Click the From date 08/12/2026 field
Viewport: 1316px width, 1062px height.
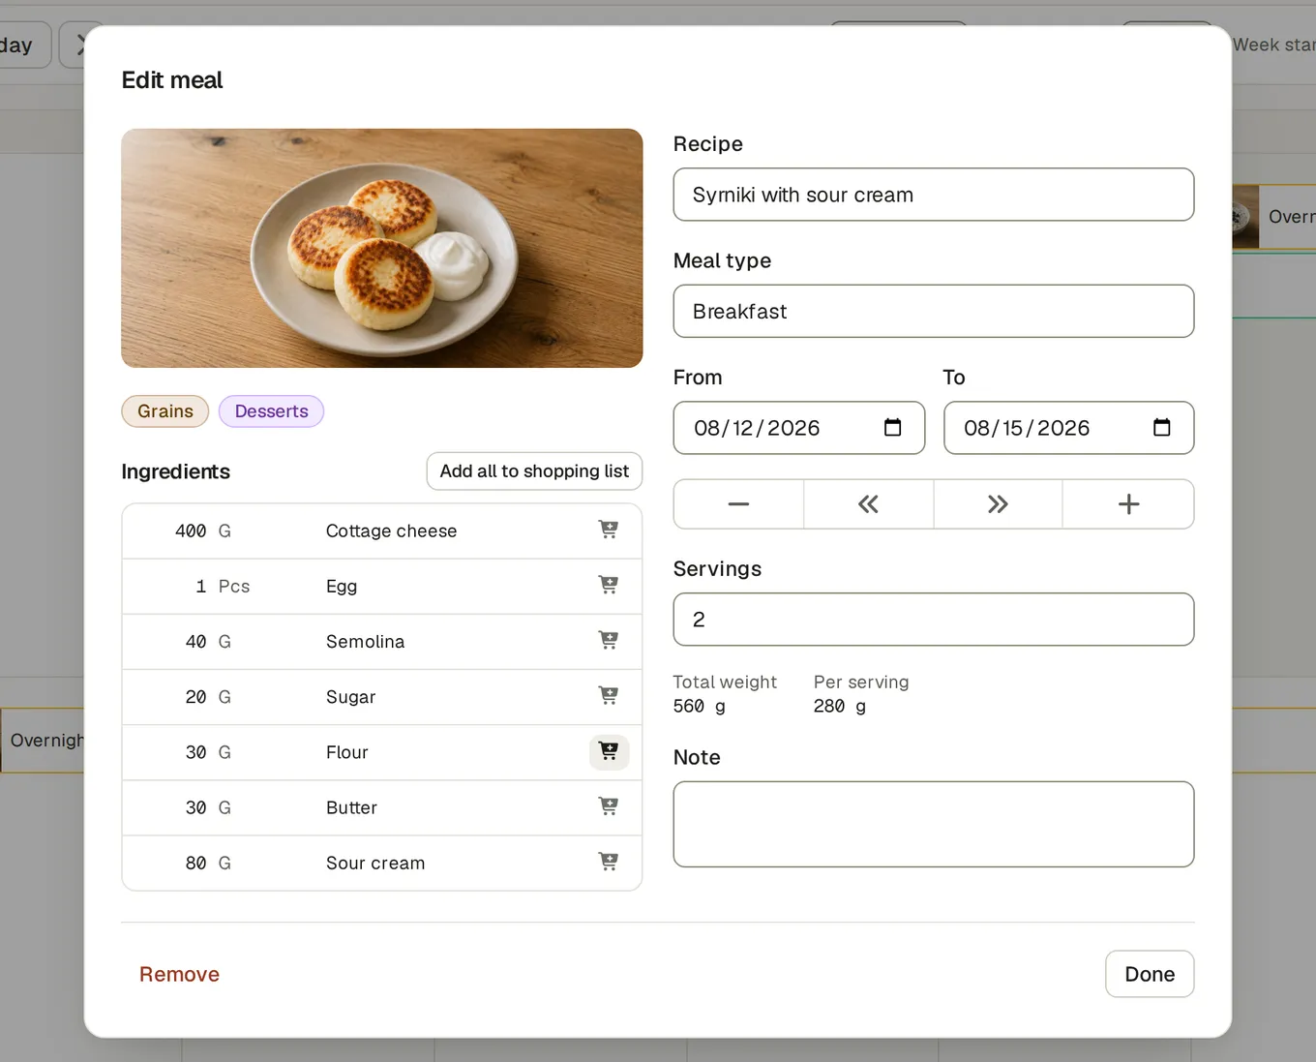(x=799, y=428)
